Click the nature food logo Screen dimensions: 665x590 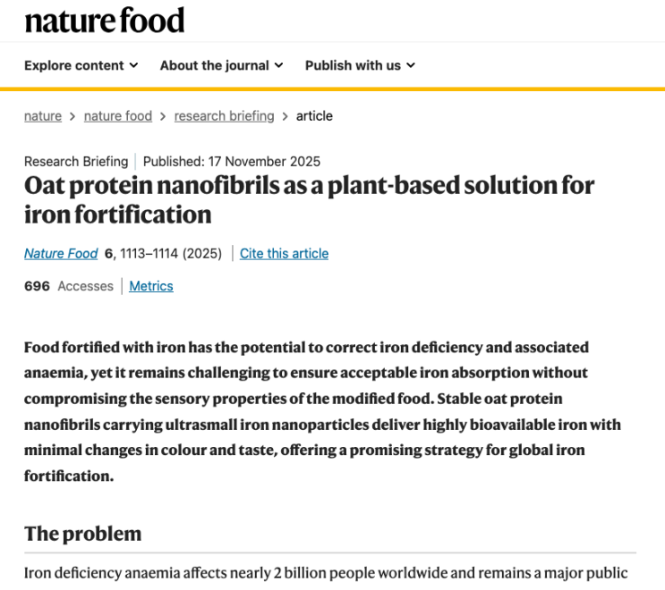105,20
